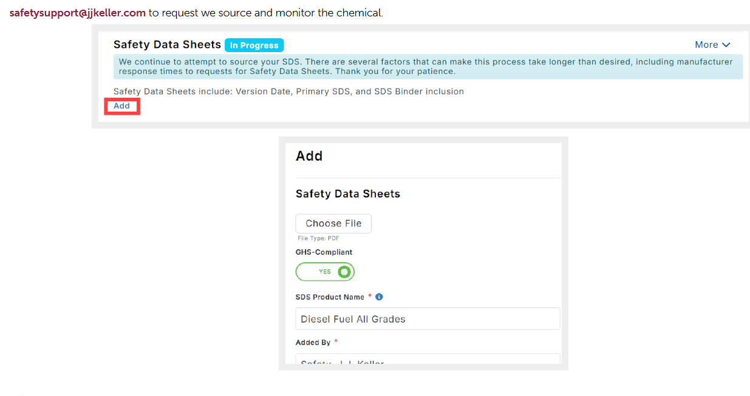The height and width of the screenshot is (396, 750).
Task: Click the blue SDS sourcing notice banner
Action: (428, 67)
